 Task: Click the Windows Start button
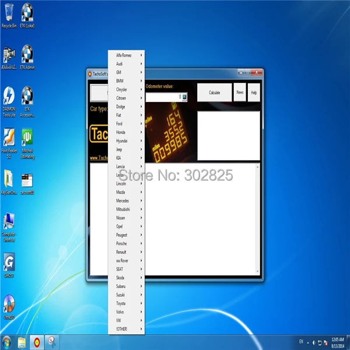coord(6,342)
